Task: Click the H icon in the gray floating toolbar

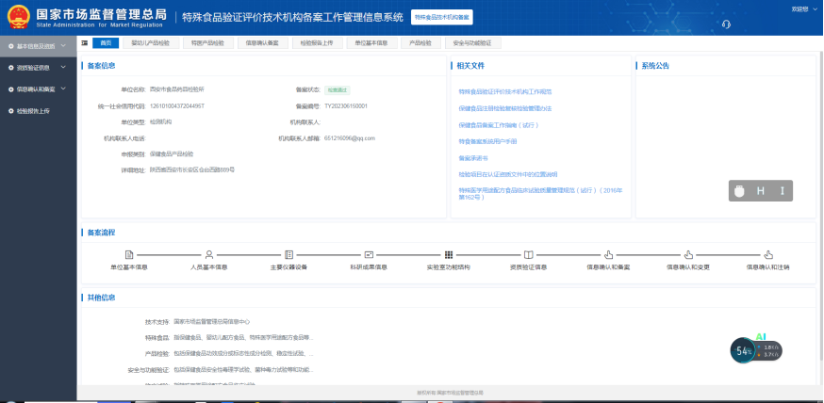Action: point(761,191)
